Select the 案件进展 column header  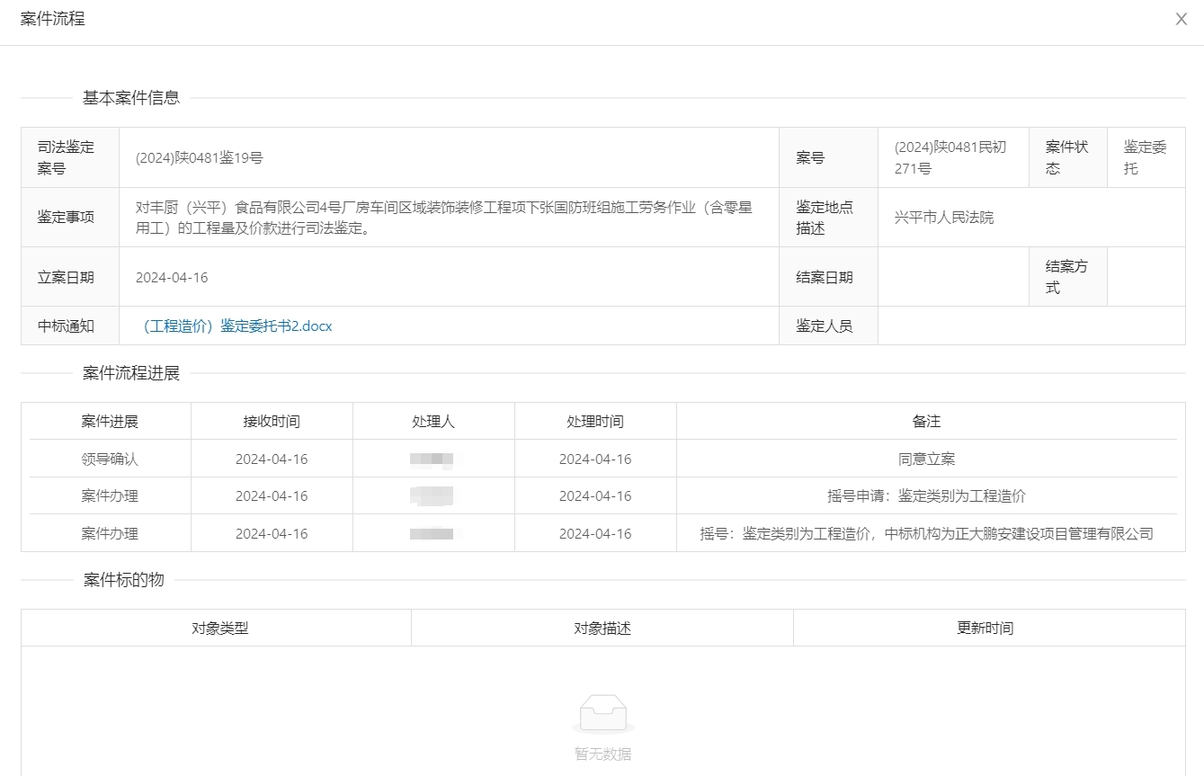pyautogui.click(x=110, y=421)
